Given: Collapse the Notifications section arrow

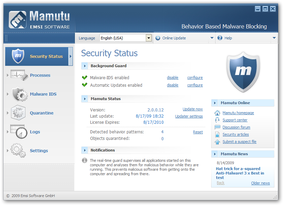Looking at the screenshot, I should [85, 150].
